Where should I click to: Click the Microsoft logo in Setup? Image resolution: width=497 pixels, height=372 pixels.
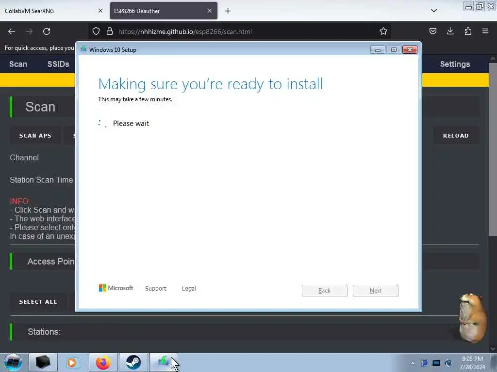(x=116, y=288)
